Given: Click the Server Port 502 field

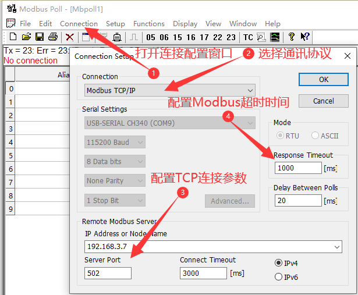Looking at the screenshot, I should pos(108,273).
